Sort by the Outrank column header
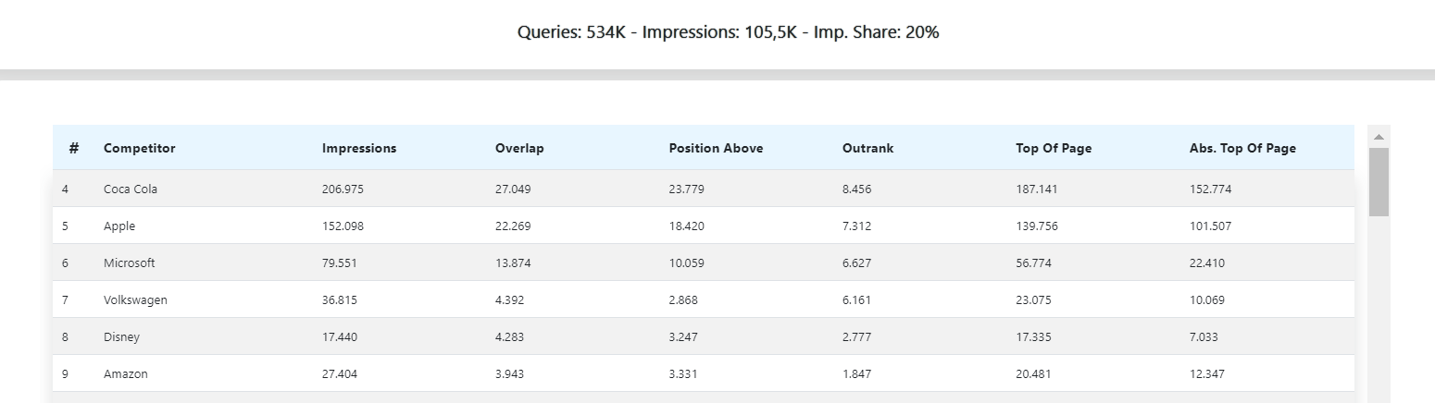Screen dimensions: 1435x403 click(867, 148)
